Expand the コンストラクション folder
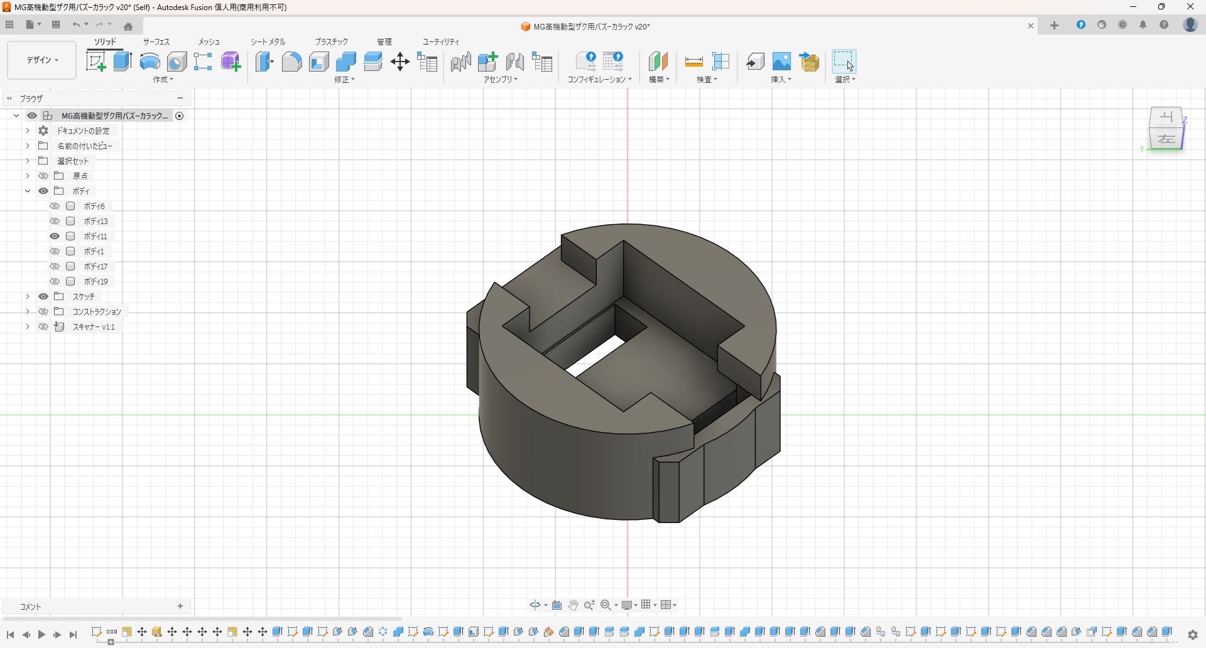 (x=28, y=311)
